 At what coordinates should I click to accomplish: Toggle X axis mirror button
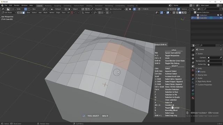(x=171, y=9)
